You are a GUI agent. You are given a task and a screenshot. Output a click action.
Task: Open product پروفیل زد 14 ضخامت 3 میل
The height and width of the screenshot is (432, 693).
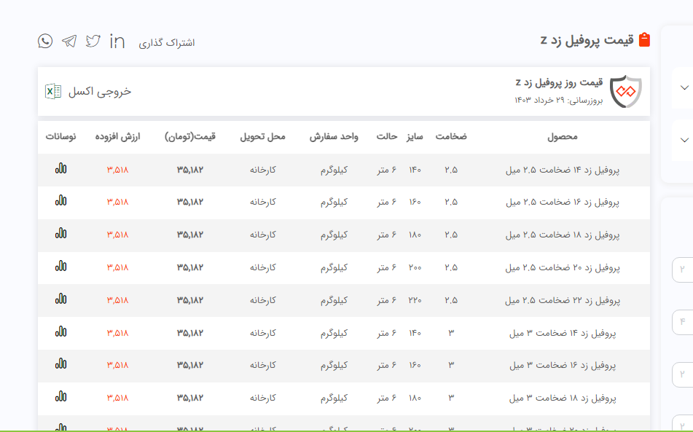(562, 332)
